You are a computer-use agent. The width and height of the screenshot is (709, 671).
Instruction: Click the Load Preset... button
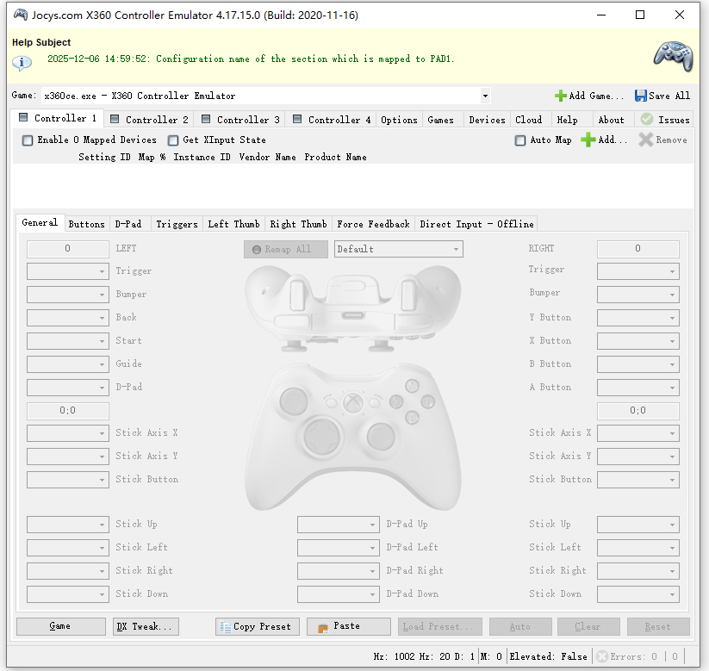click(x=440, y=627)
